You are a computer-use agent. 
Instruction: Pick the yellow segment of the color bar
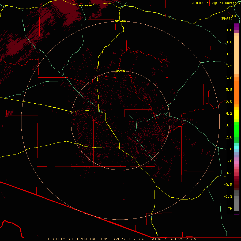[x=236, y=115]
